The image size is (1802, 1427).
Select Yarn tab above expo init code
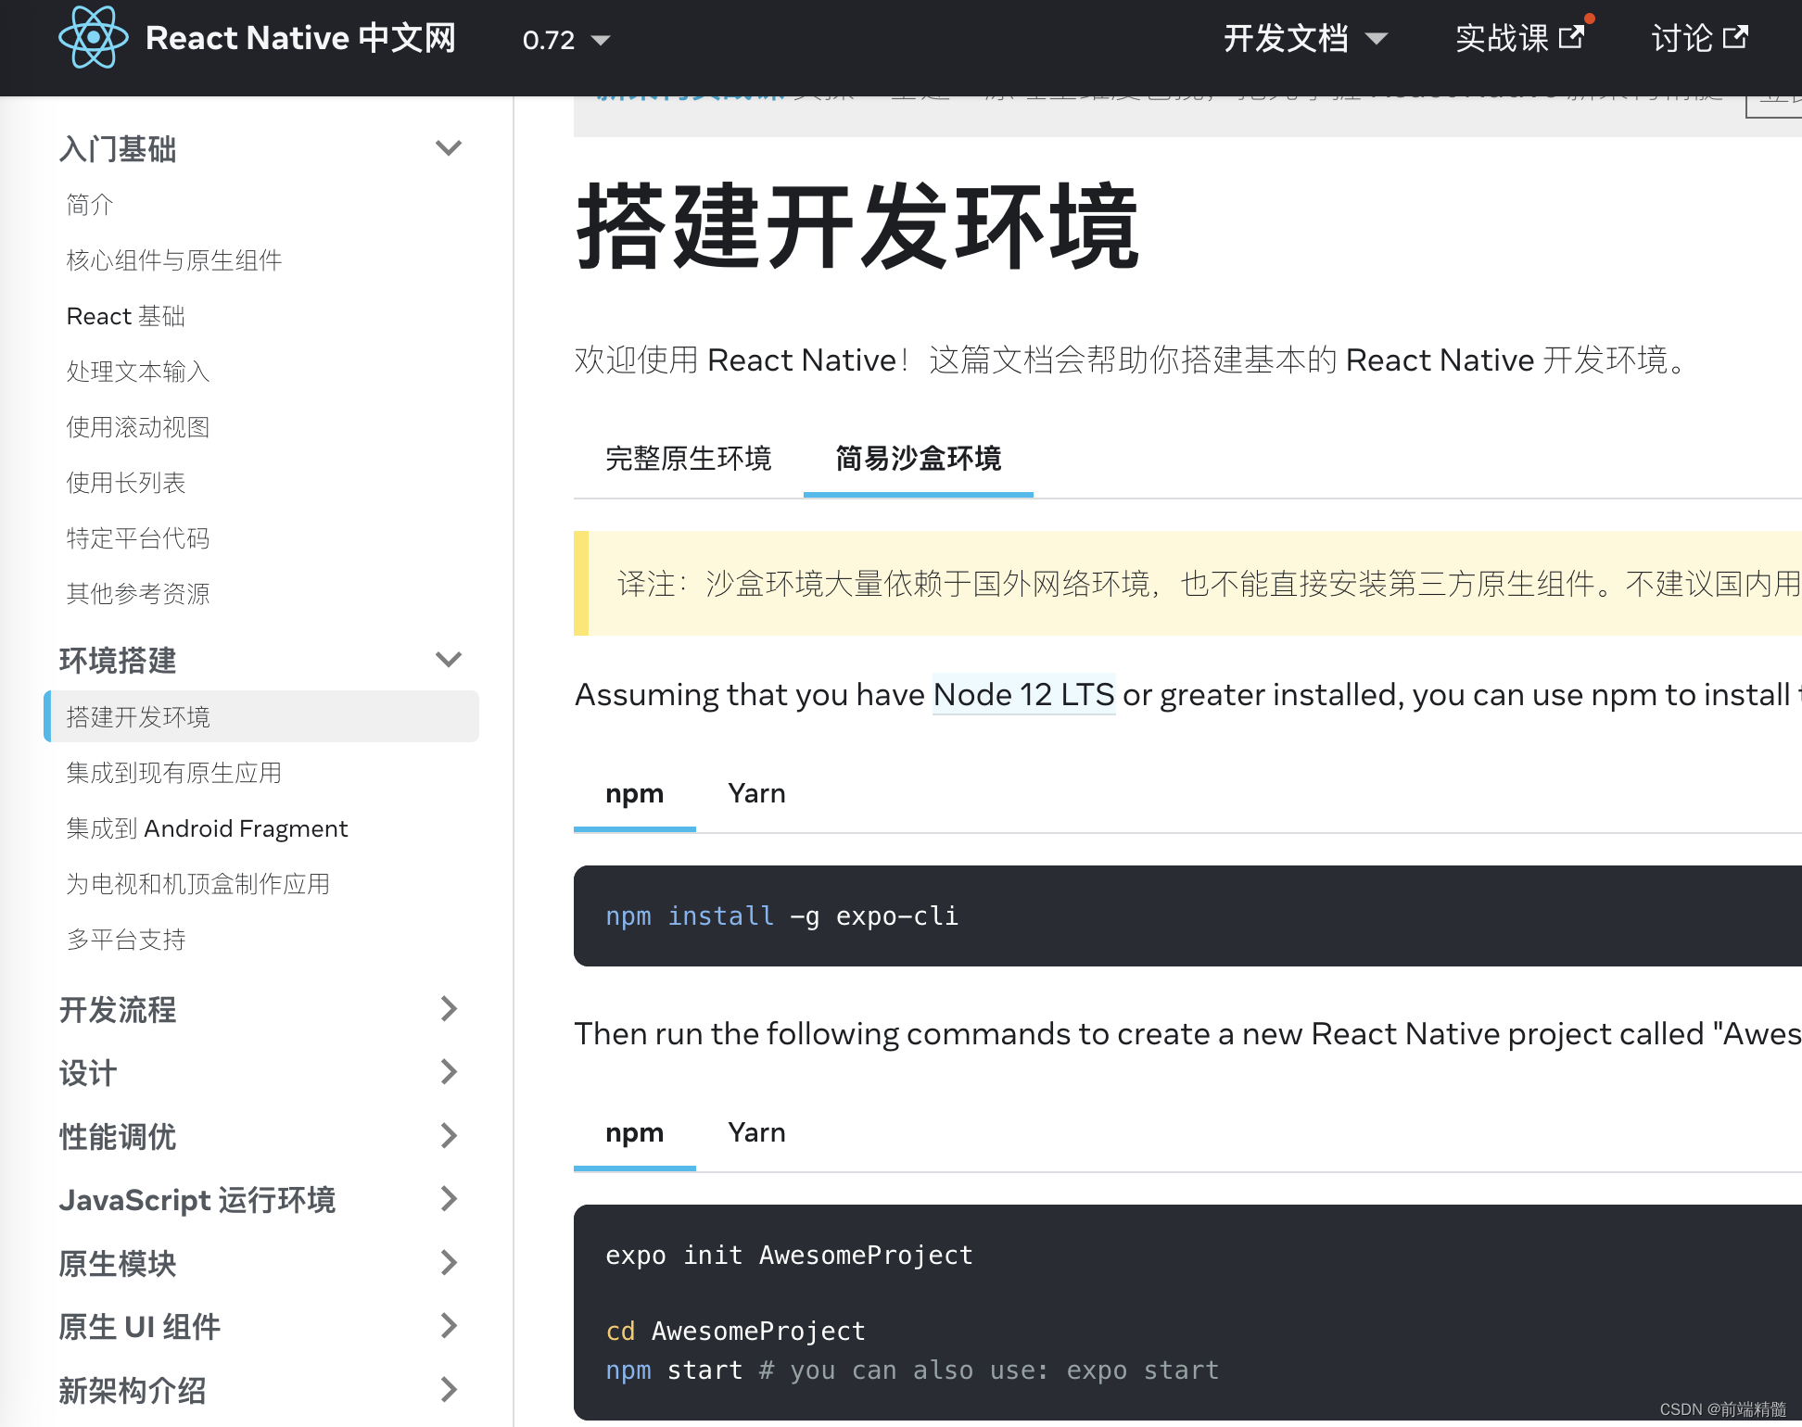coord(756,1133)
